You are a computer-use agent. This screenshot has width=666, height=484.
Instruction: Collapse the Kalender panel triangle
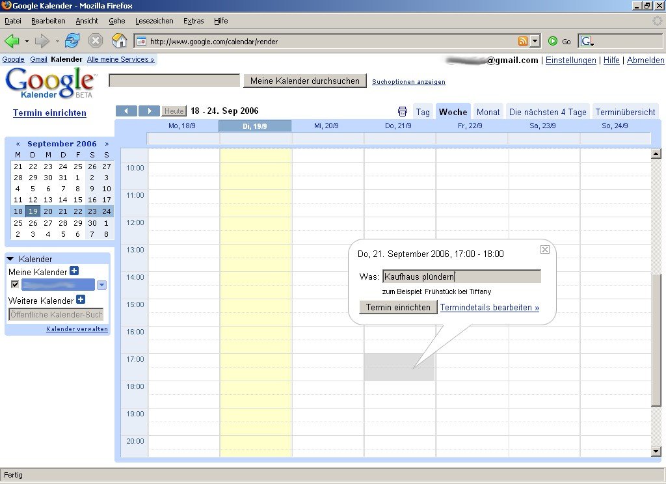pos(10,259)
